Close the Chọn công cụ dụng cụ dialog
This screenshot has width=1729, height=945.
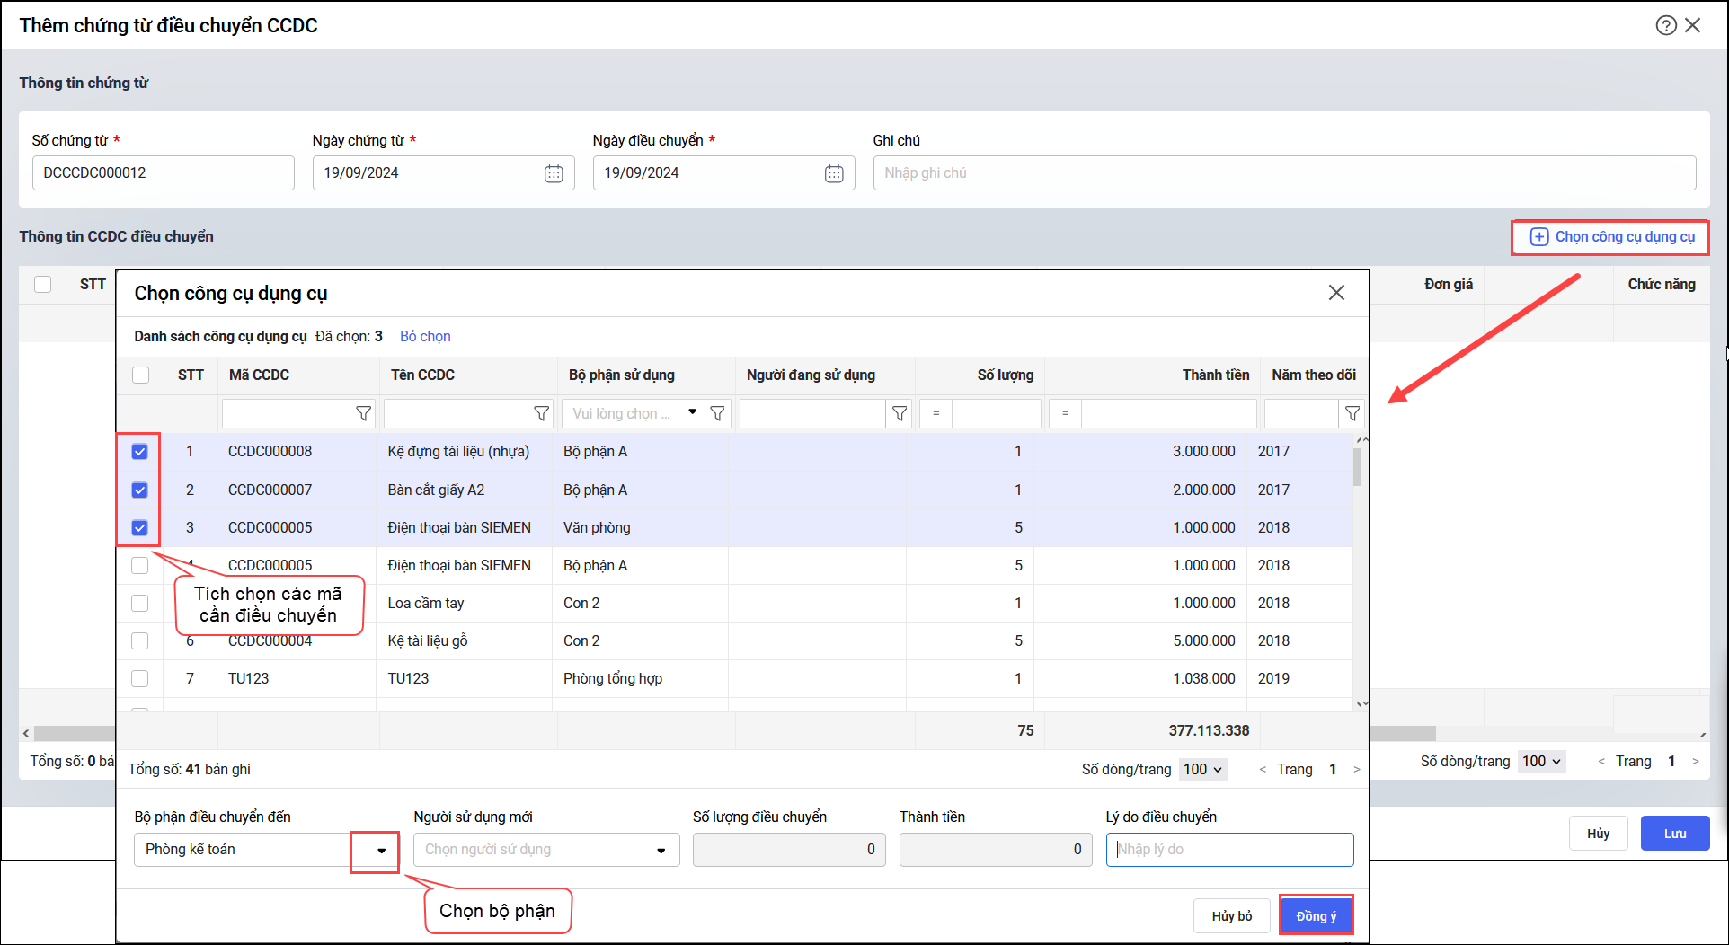(1336, 293)
